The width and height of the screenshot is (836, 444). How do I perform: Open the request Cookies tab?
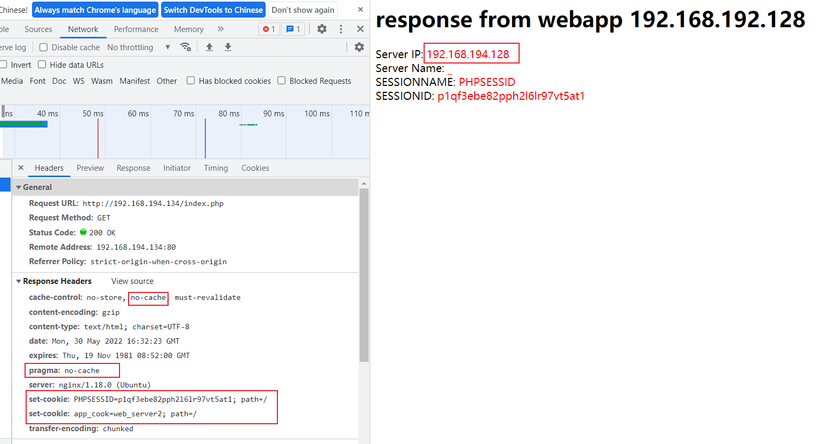255,168
